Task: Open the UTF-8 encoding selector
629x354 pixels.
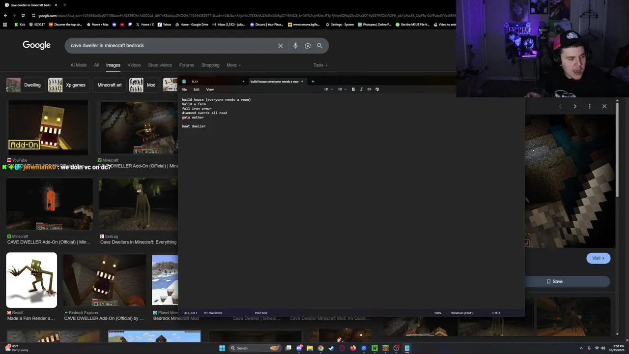Action: click(x=496, y=313)
